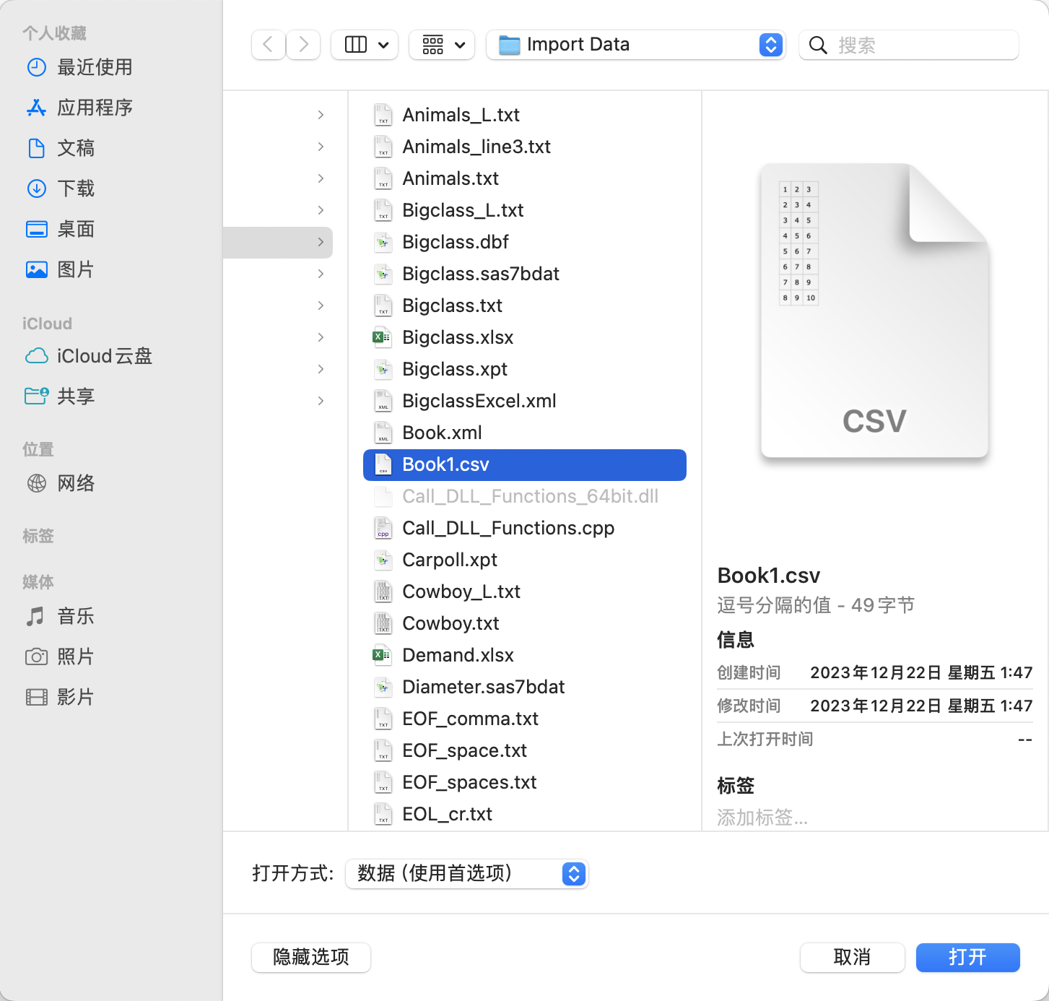The height and width of the screenshot is (1001, 1049).
Task: Open the 最近使用 sidebar location
Action: tap(79, 67)
